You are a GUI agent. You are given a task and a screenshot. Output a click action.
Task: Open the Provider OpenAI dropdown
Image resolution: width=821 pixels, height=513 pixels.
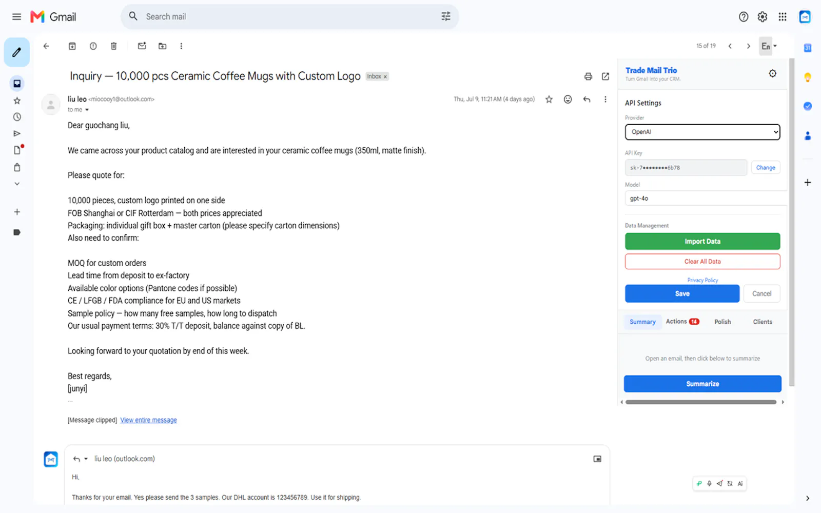(702, 132)
